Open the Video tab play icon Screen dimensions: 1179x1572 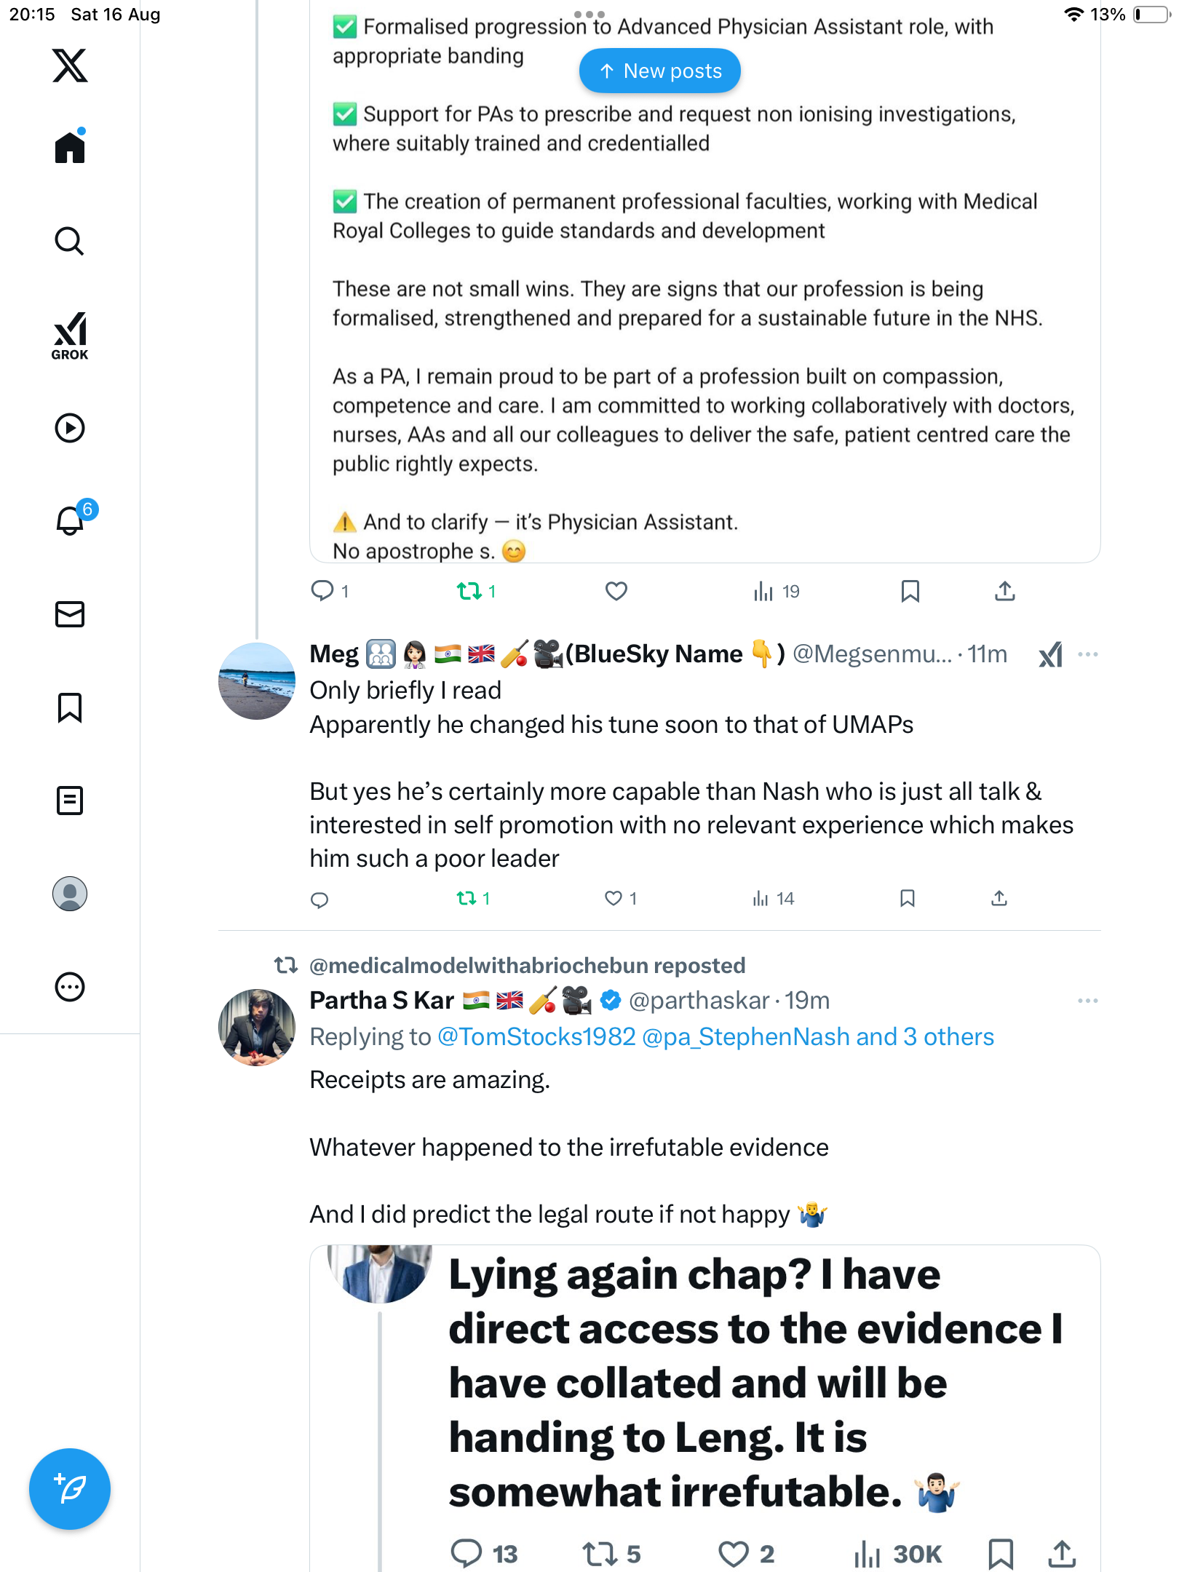pos(70,428)
